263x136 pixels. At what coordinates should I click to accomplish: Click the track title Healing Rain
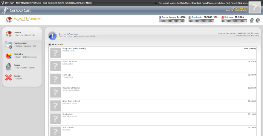pyautogui.click(x=68, y=114)
